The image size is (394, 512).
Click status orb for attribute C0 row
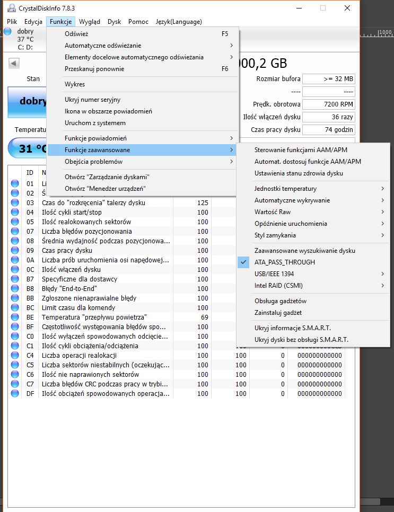tap(15, 337)
